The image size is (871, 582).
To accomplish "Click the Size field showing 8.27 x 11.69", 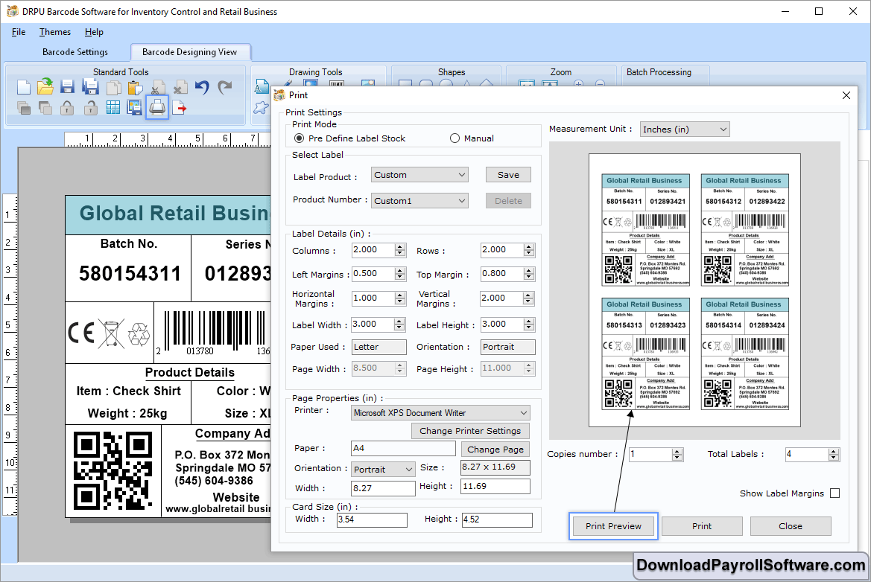I will point(495,467).
